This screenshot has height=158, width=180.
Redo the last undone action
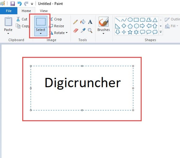pyautogui.click(x=26, y=4)
